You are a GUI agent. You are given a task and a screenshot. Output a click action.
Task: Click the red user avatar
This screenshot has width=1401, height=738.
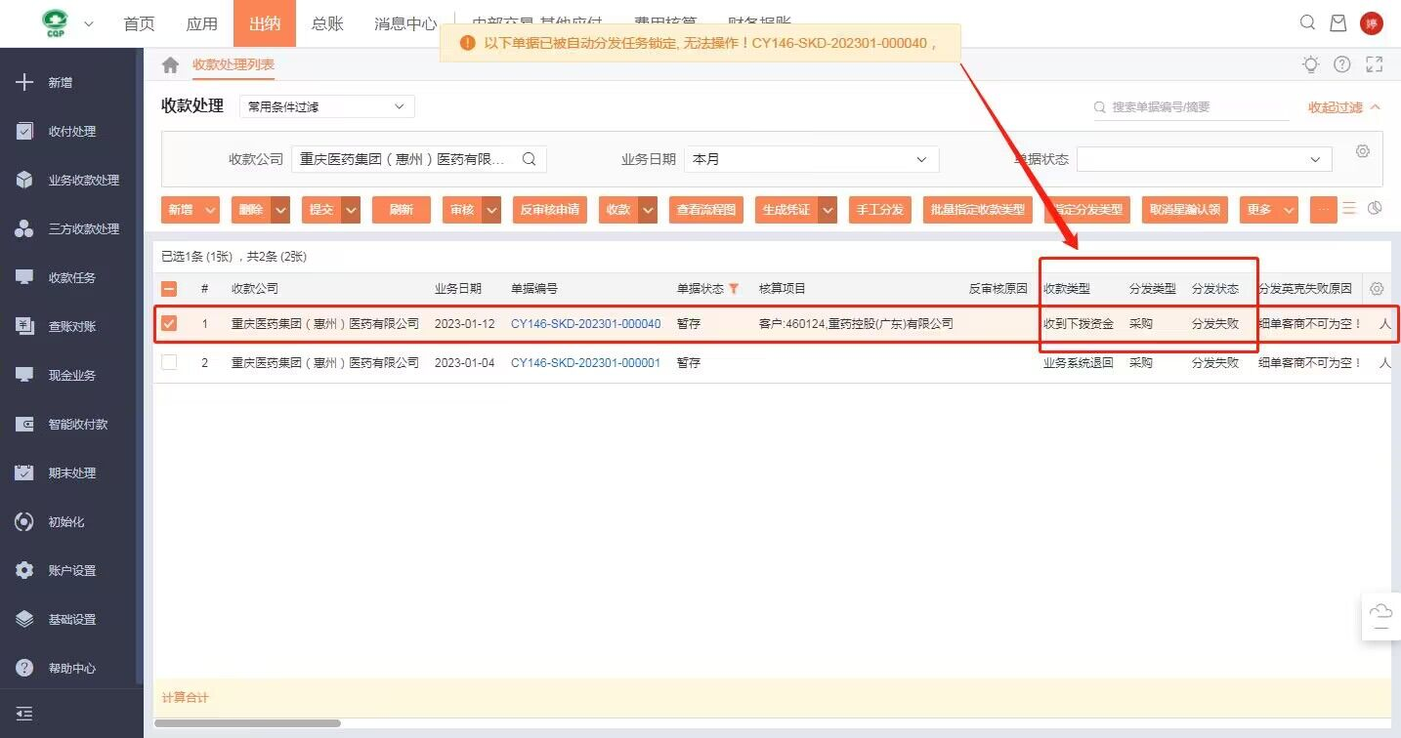(1372, 23)
